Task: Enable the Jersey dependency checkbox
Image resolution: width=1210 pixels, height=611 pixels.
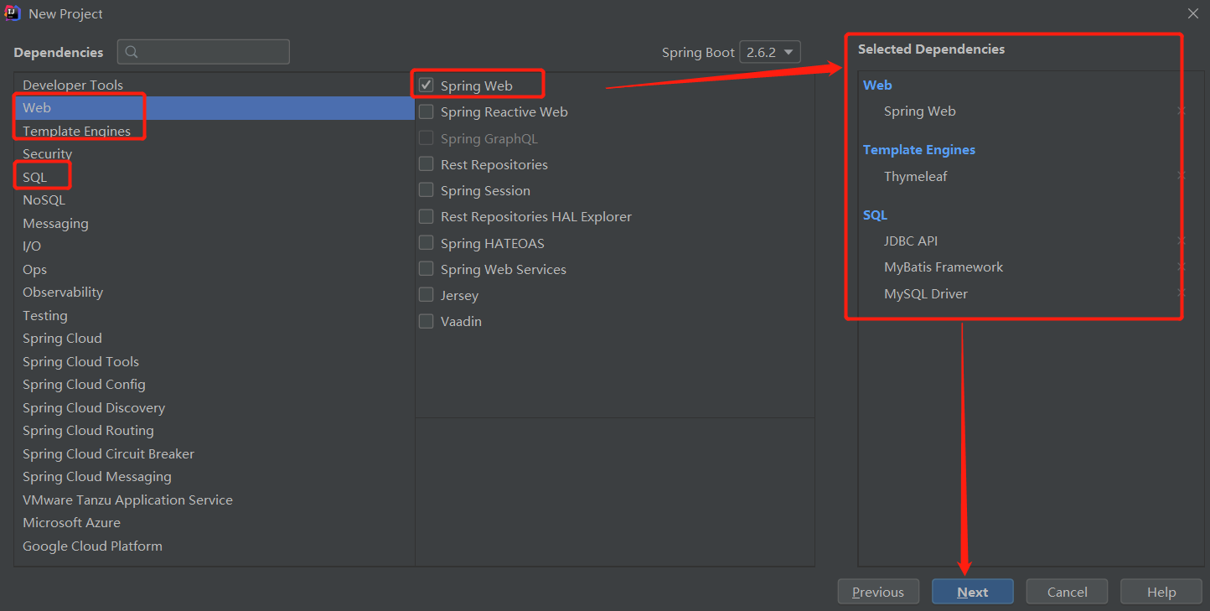Action: (426, 295)
